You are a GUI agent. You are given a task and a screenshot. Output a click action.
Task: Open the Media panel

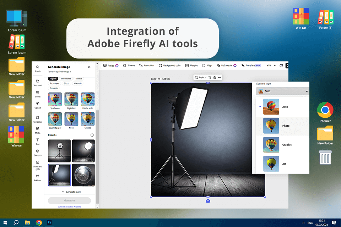[x=38, y=130]
